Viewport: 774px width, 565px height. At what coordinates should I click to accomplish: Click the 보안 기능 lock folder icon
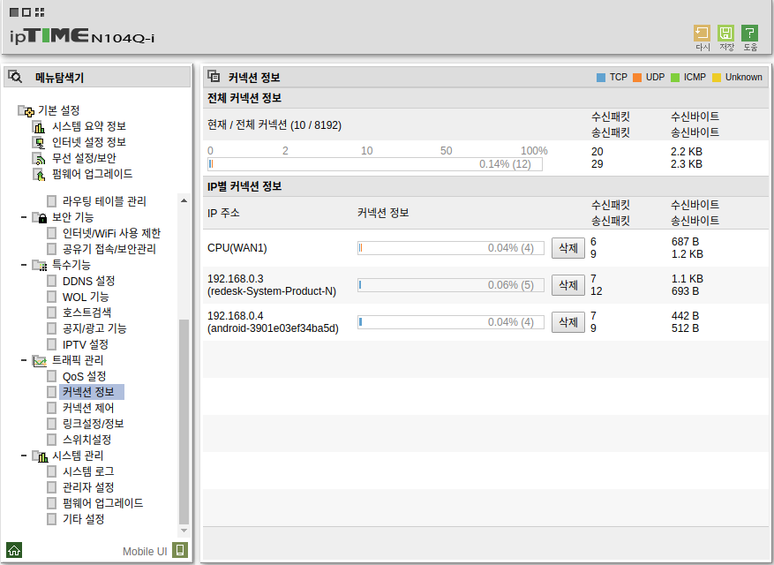pyautogui.click(x=40, y=217)
